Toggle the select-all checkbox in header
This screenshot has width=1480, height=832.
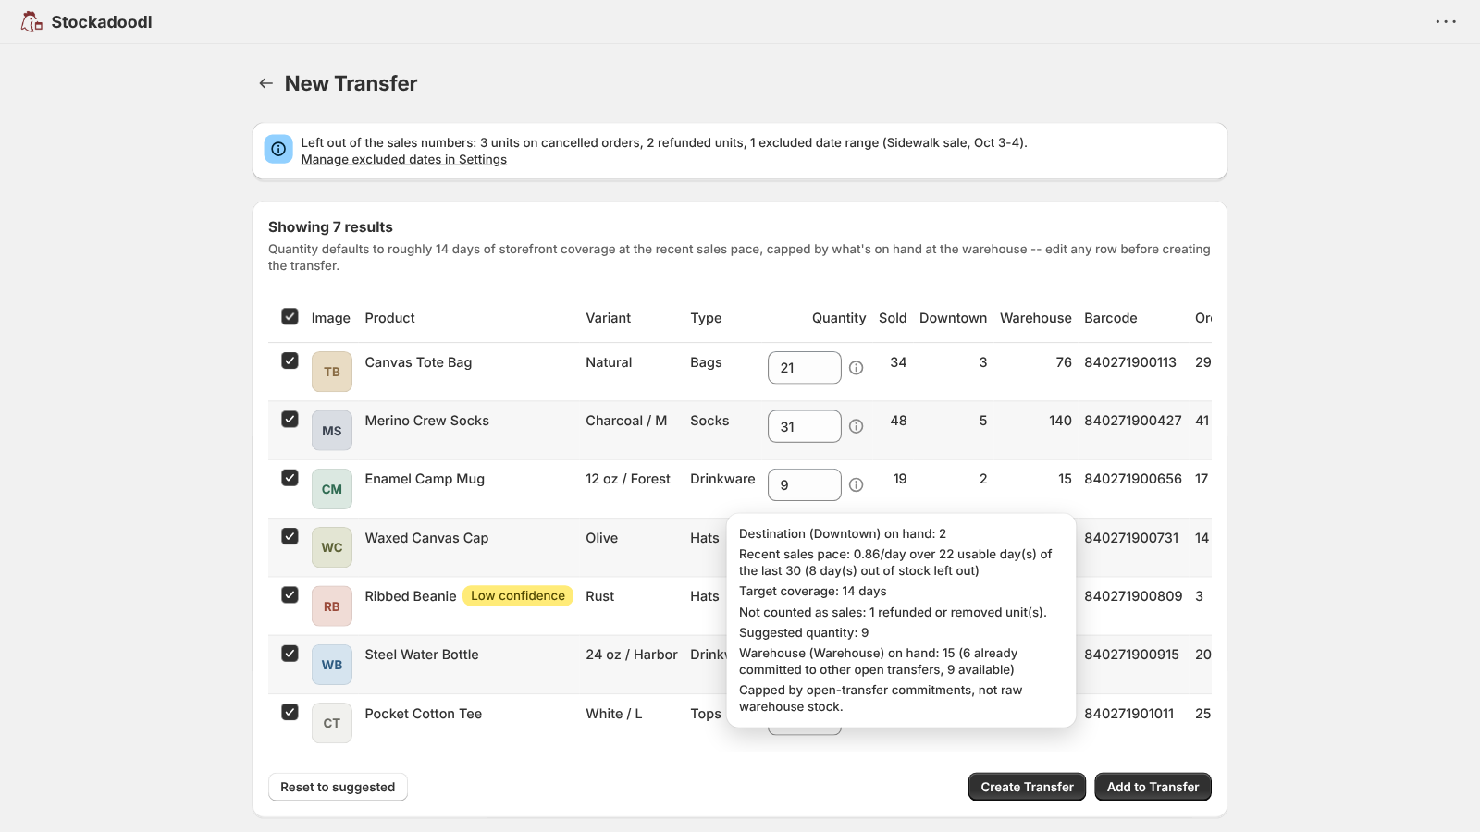coord(290,316)
